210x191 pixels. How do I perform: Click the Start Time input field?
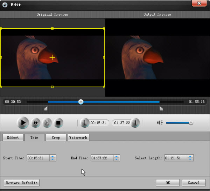38,158
